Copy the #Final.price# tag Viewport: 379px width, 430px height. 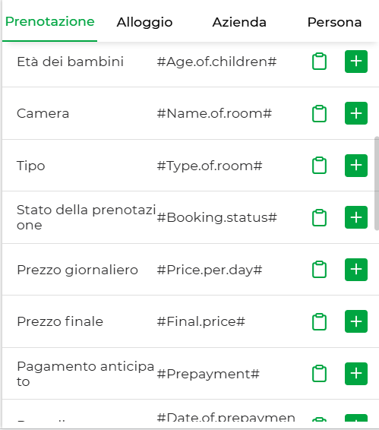(x=319, y=321)
